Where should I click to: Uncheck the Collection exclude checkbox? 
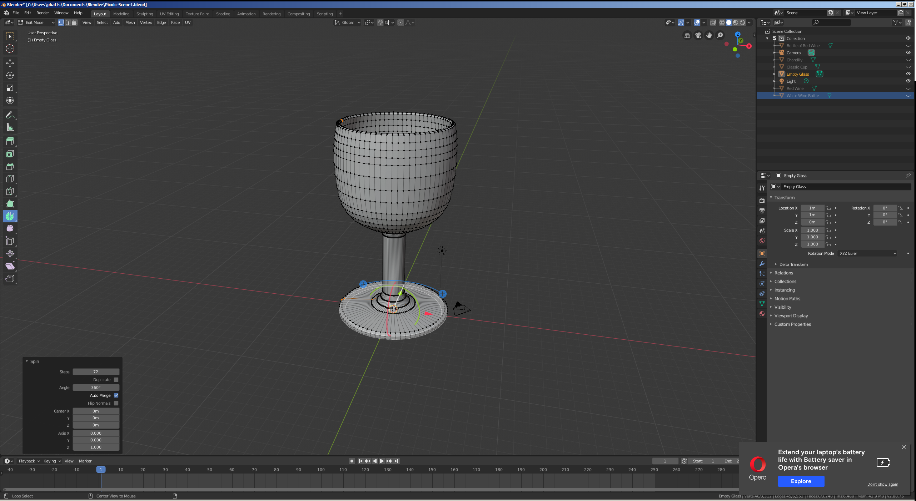pyautogui.click(x=775, y=38)
